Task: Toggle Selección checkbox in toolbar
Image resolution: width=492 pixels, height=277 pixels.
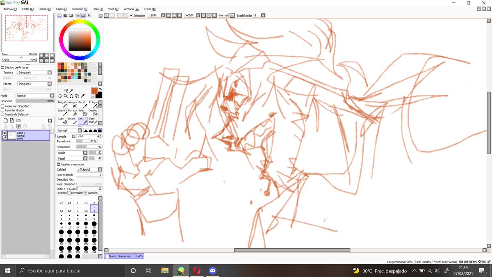Action: tap(131, 16)
